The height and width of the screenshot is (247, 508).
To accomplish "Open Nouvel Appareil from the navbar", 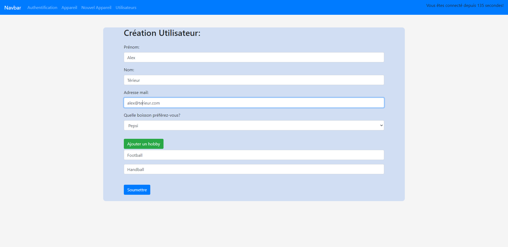I will (96, 8).
